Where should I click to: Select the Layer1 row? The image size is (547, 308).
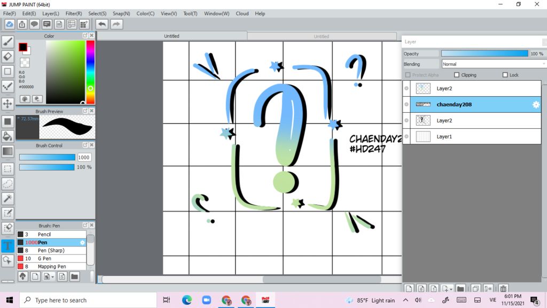point(475,136)
